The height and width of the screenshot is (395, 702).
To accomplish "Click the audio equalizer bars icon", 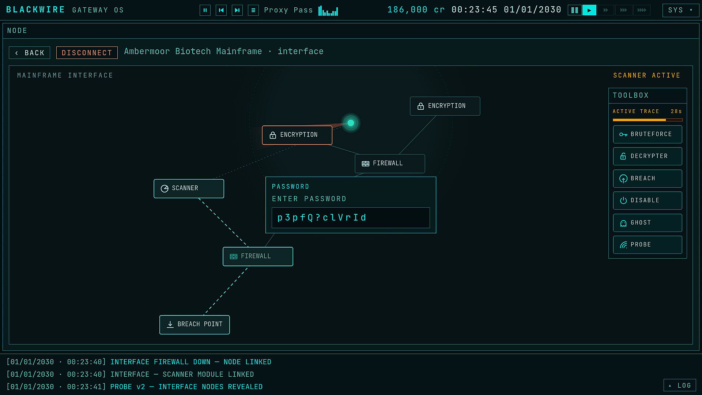I will pyautogui.click(x=328, y=11).
